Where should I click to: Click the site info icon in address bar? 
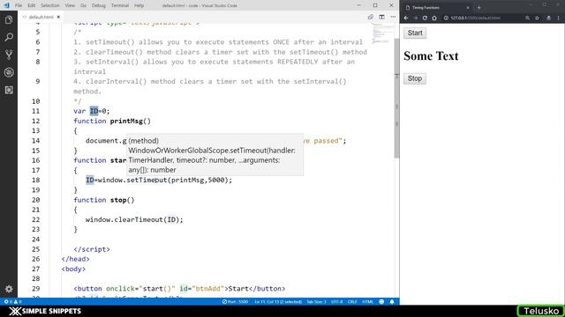point(446,18)
